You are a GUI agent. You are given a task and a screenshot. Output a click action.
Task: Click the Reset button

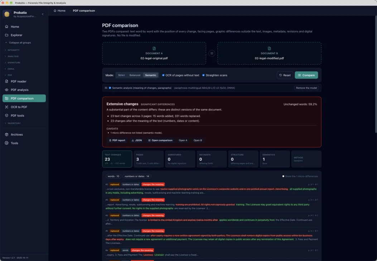pyautogui.click(x=285, y=75)
